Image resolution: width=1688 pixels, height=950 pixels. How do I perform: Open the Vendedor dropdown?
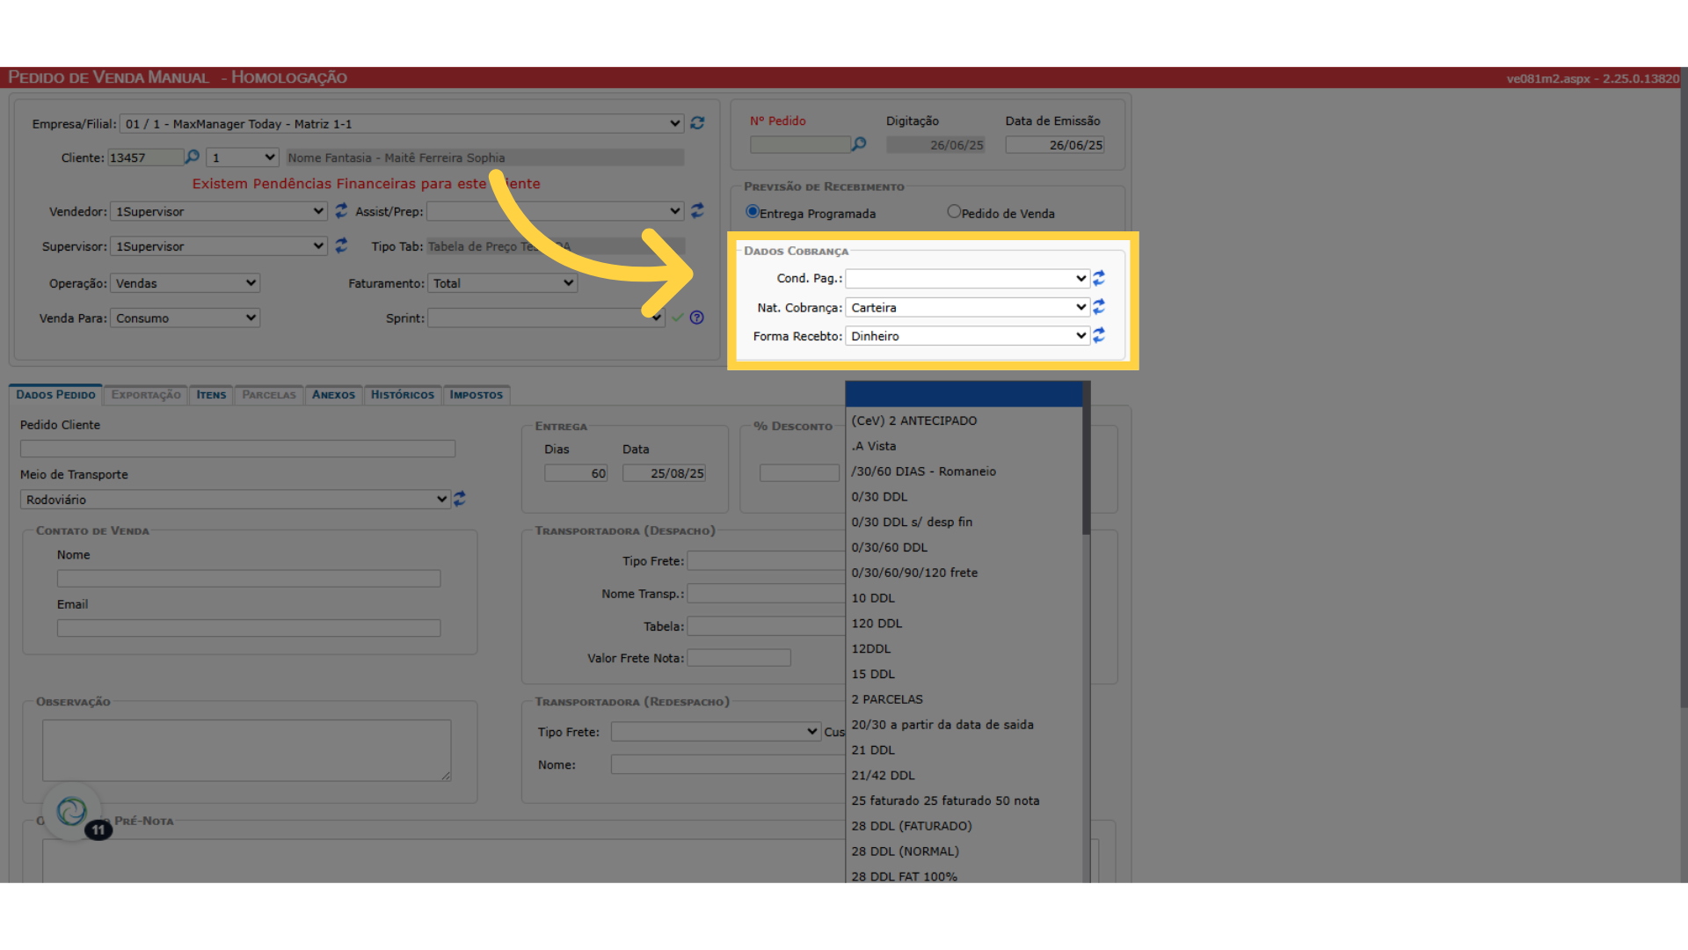[x=219, y=211]
